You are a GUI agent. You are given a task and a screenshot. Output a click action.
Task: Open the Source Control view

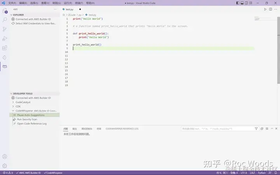5,29
